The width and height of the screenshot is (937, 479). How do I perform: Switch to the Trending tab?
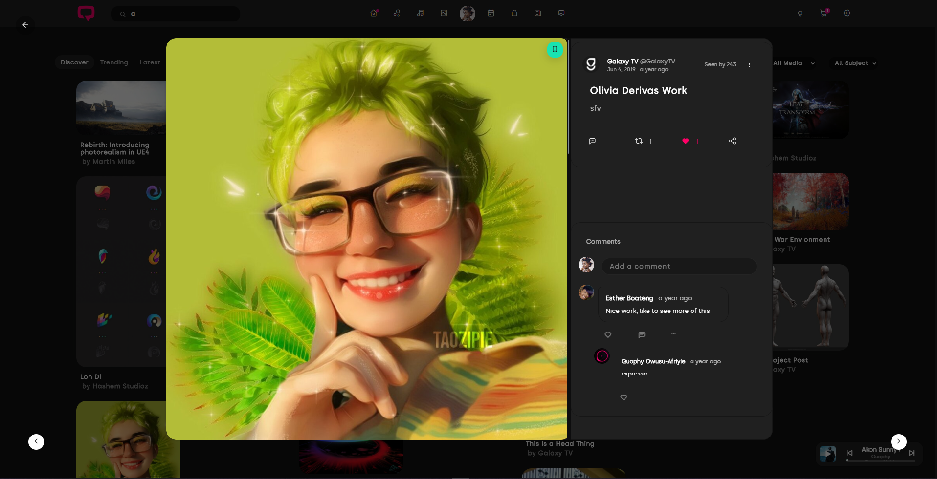[x=113, y=62]
